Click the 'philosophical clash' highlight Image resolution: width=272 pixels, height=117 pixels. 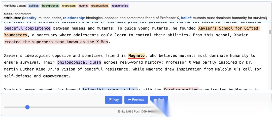click(x=79, y=62)
